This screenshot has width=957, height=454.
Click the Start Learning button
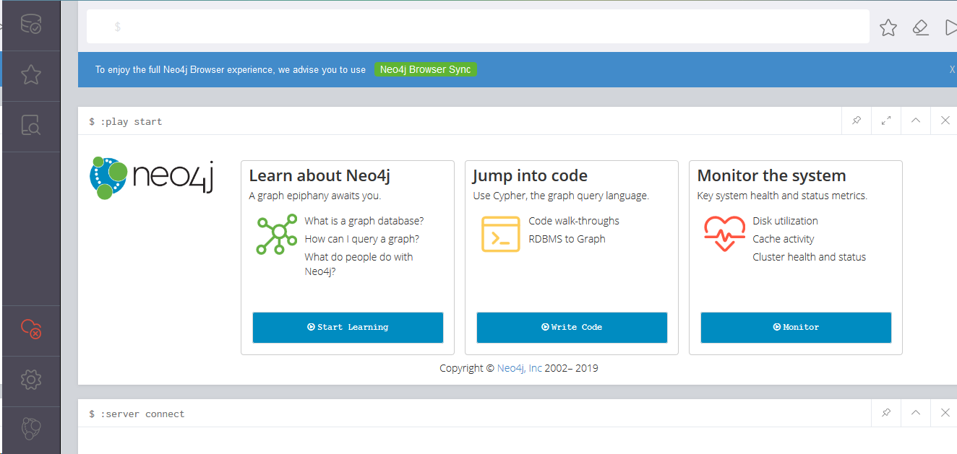point(348,328)
